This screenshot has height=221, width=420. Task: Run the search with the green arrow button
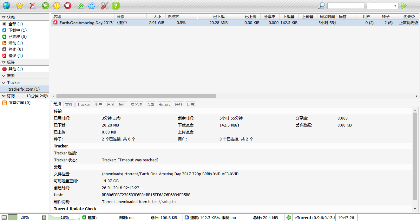coord(404,6)
